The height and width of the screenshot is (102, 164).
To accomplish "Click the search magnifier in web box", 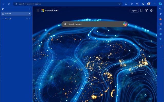I will click(x=65, y=24).
